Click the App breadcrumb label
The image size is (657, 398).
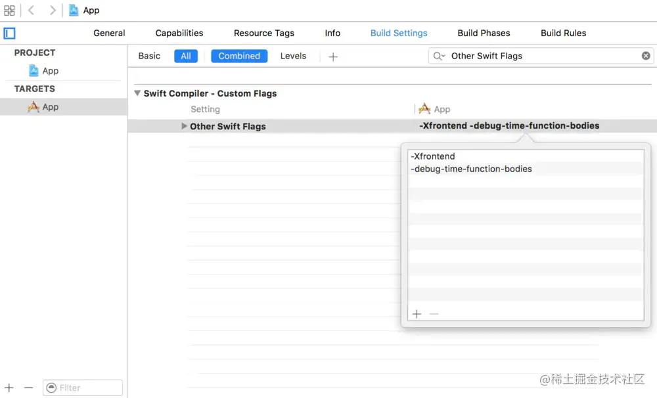pos(91,11)
